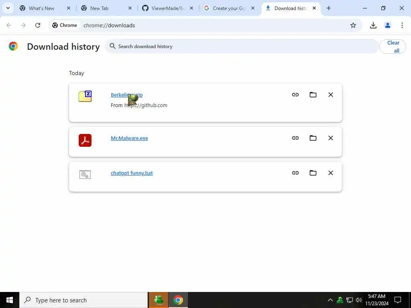411x308 pixels.
Task: Click the From https://github.com source text
Action: point(139,105)
